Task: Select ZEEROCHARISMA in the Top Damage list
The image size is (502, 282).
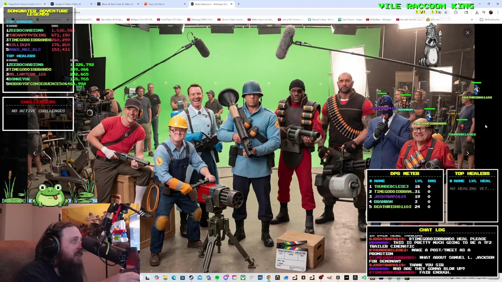Action: [x=25, y=31]
